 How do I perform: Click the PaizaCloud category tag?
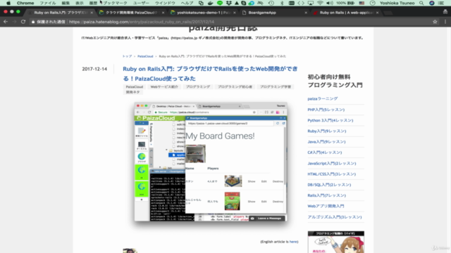[x=135, y=86]
